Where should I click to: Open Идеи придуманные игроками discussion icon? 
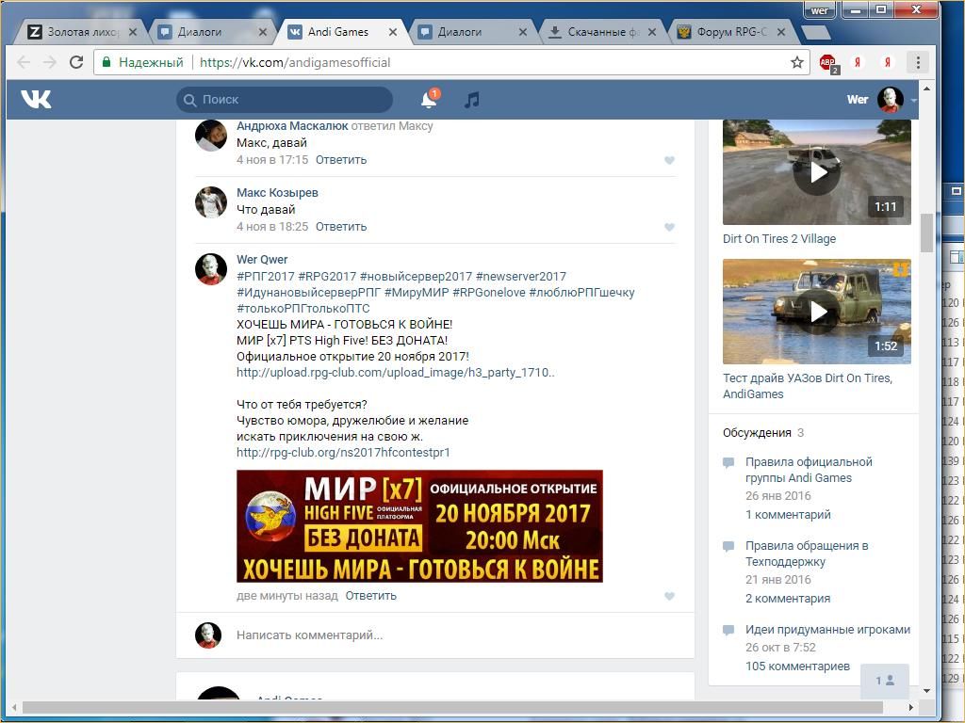click(728, 630)
